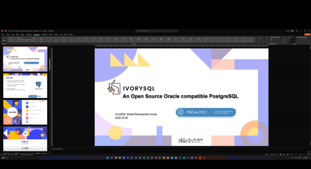This screenshot has height=169, width=311.
Task: Open the File menu
Action: (x=3, y=34)
